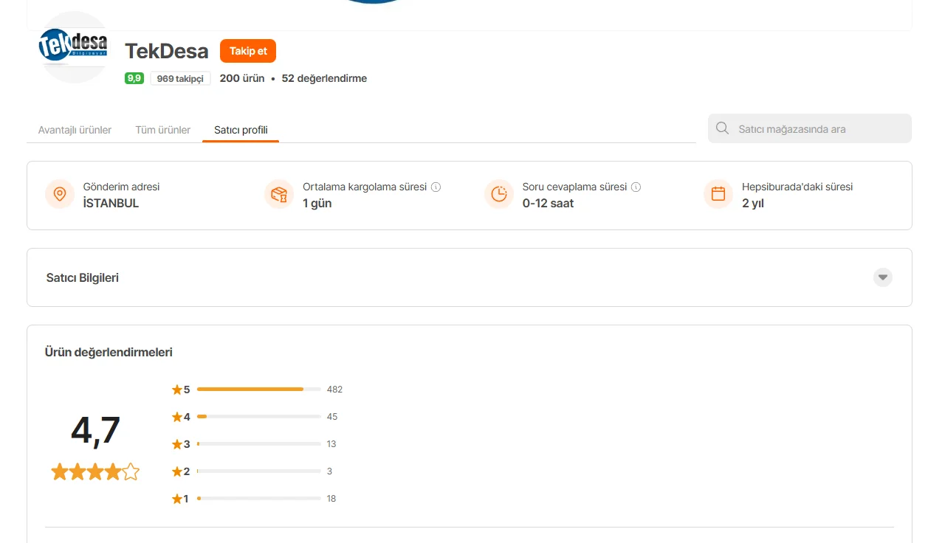Image resolution: width=928 pixels, height=543 pixels.
Task: Click the 4,7 average rating score
Action: tap(95, 430)
